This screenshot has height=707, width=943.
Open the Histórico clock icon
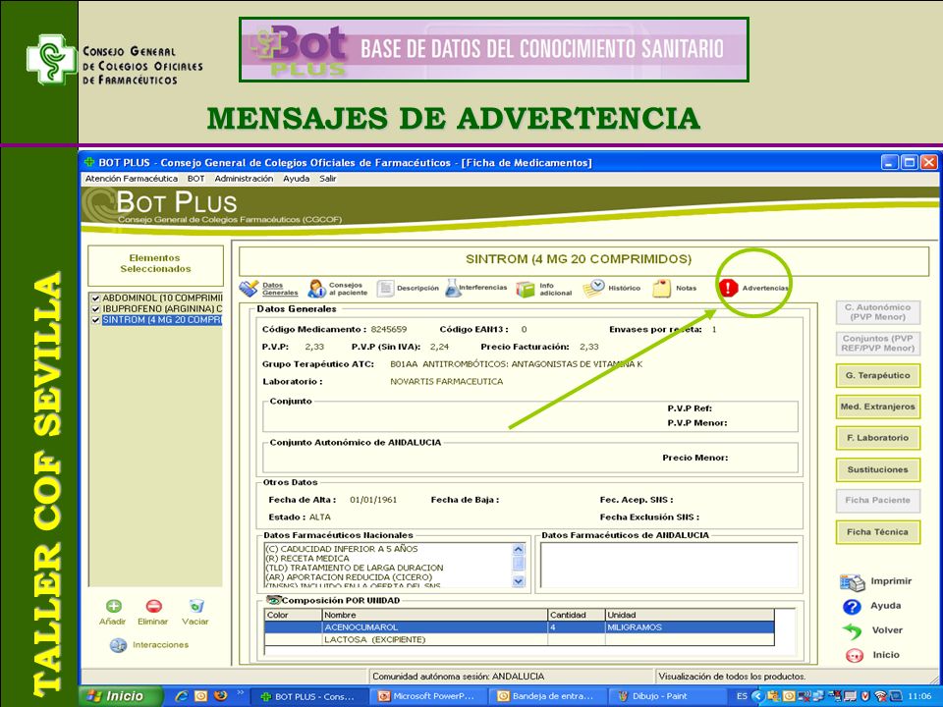tap(593, 288)
